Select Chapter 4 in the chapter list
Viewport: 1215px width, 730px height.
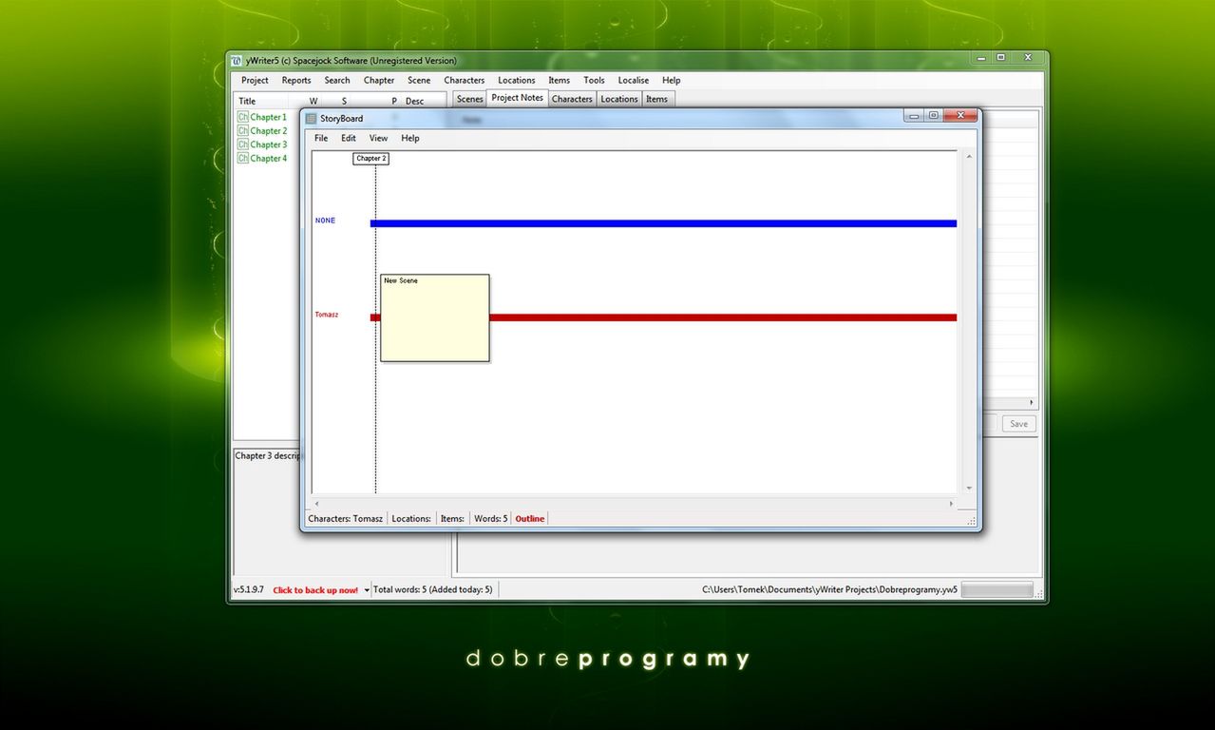(268, 159)
